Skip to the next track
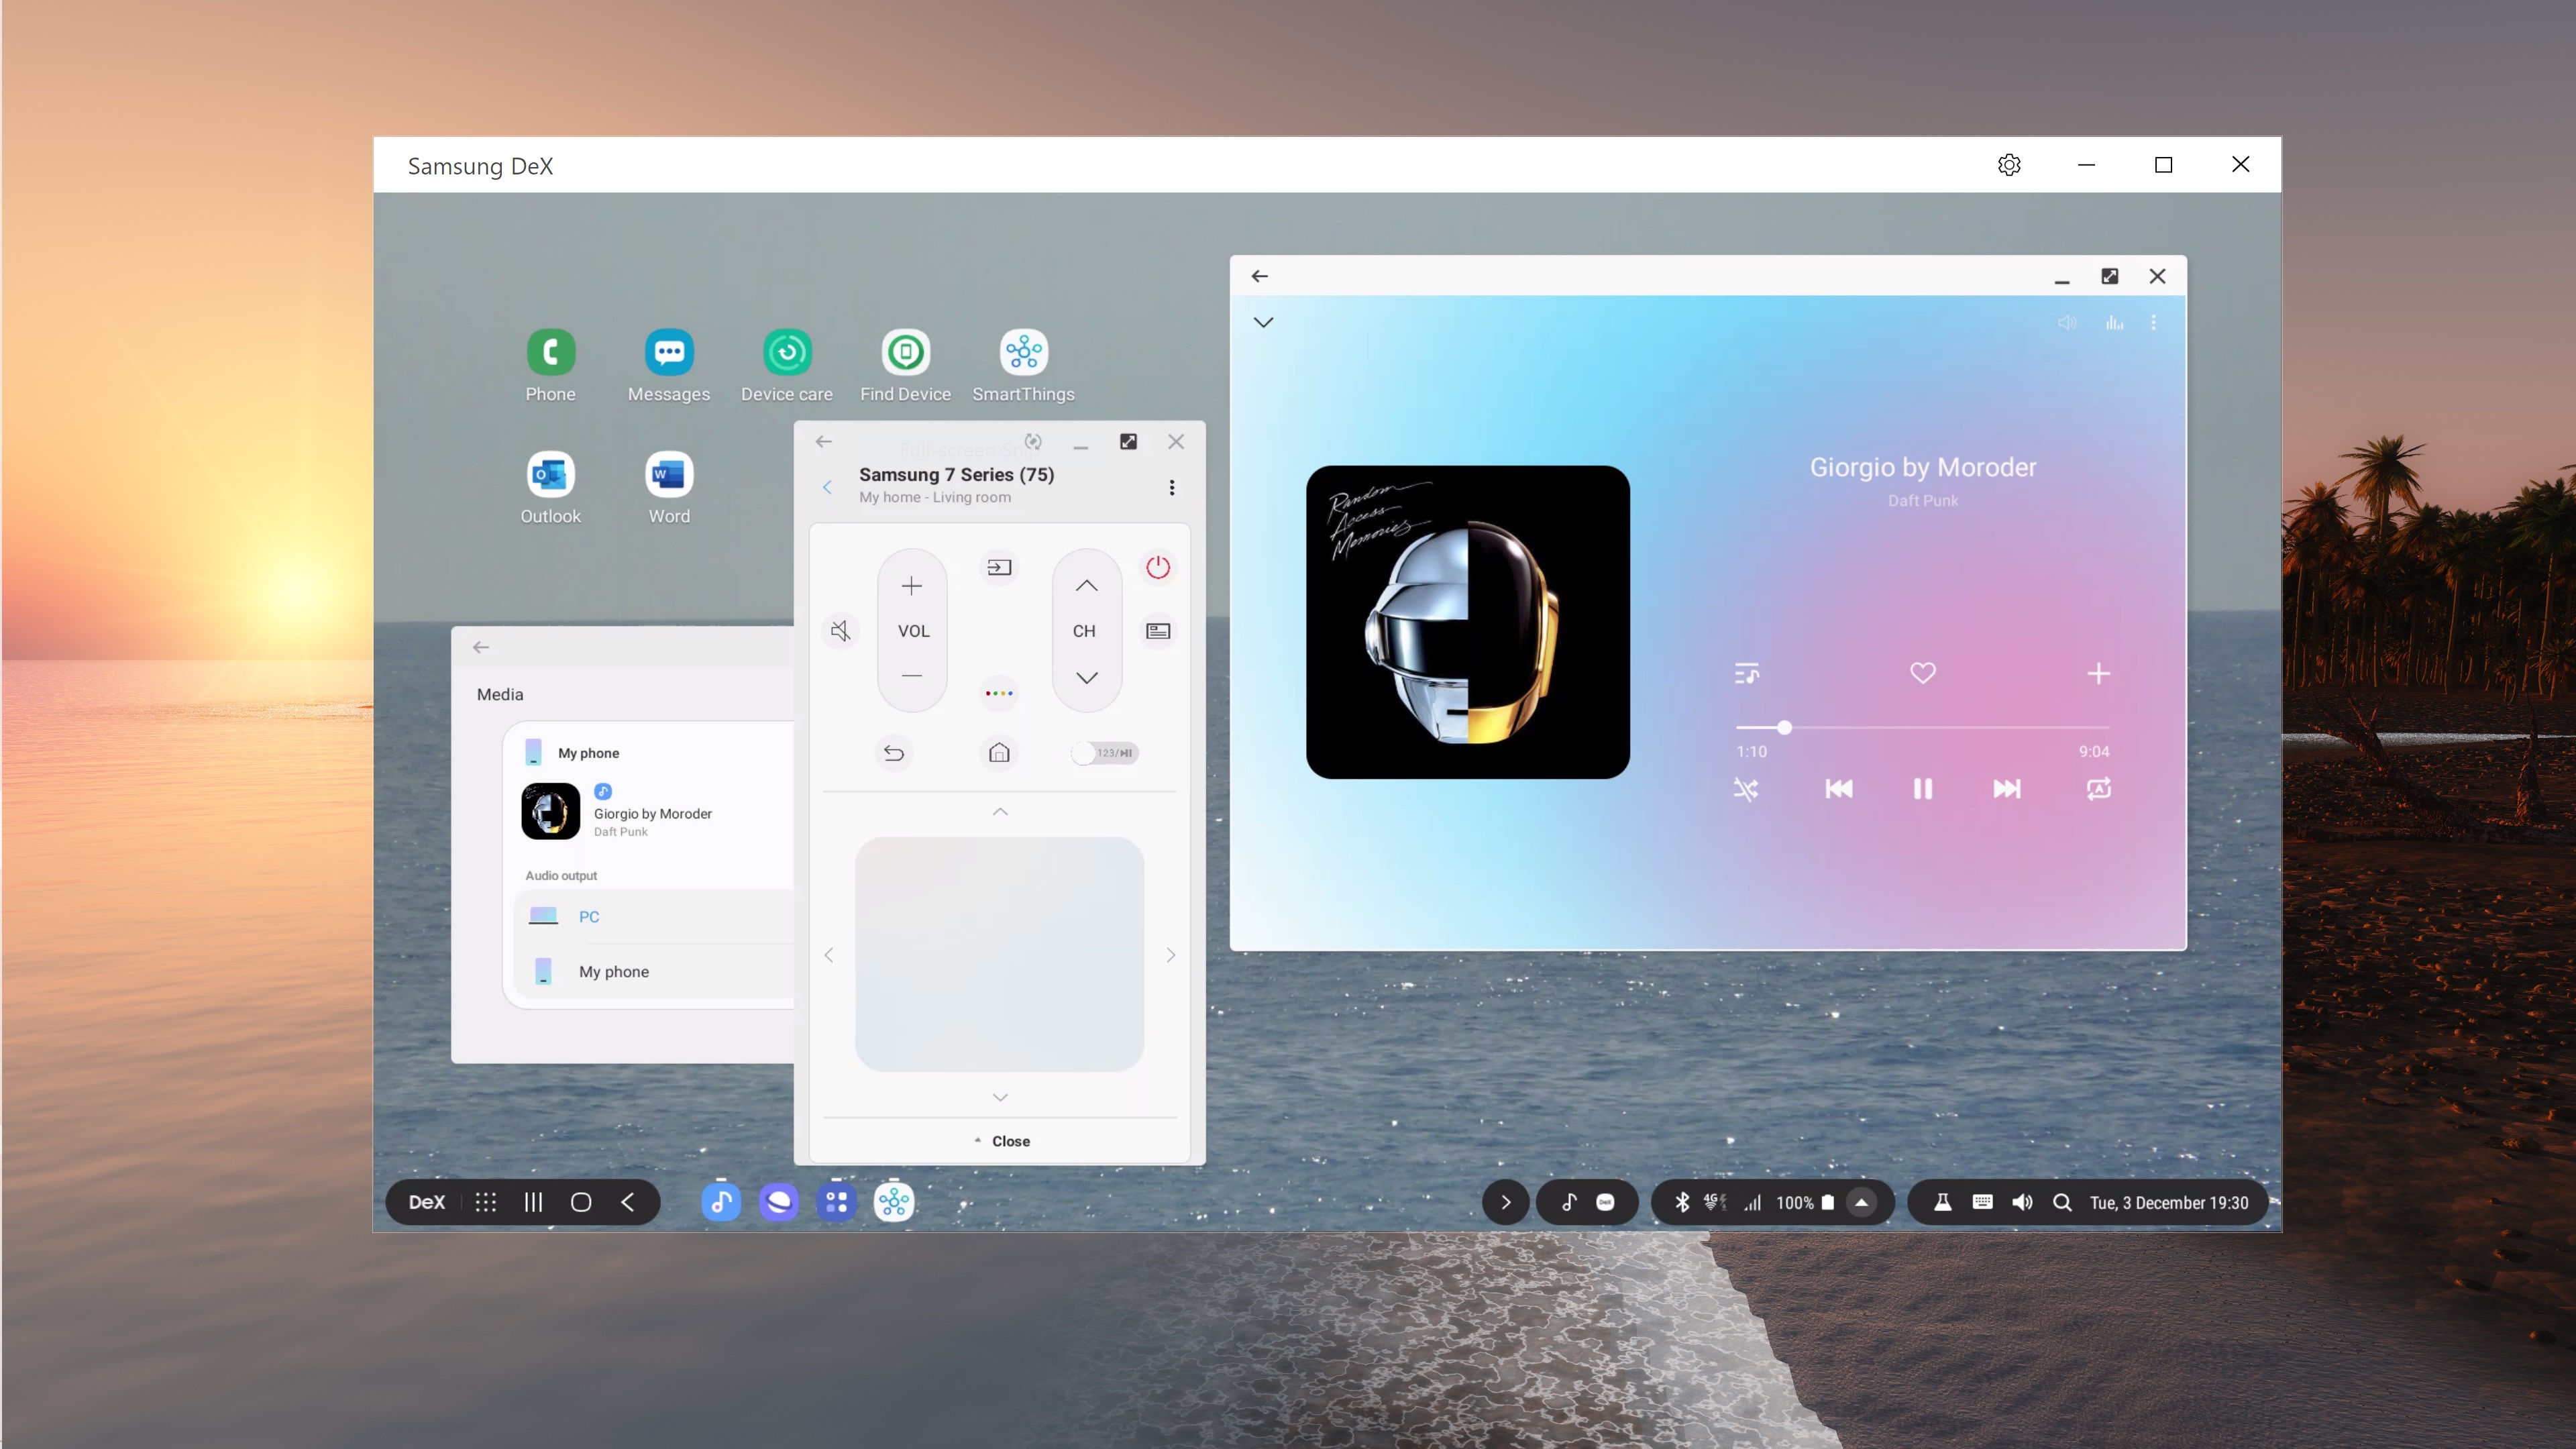The height and width of the screenshot is (1449, 2576). (2006, 789)
